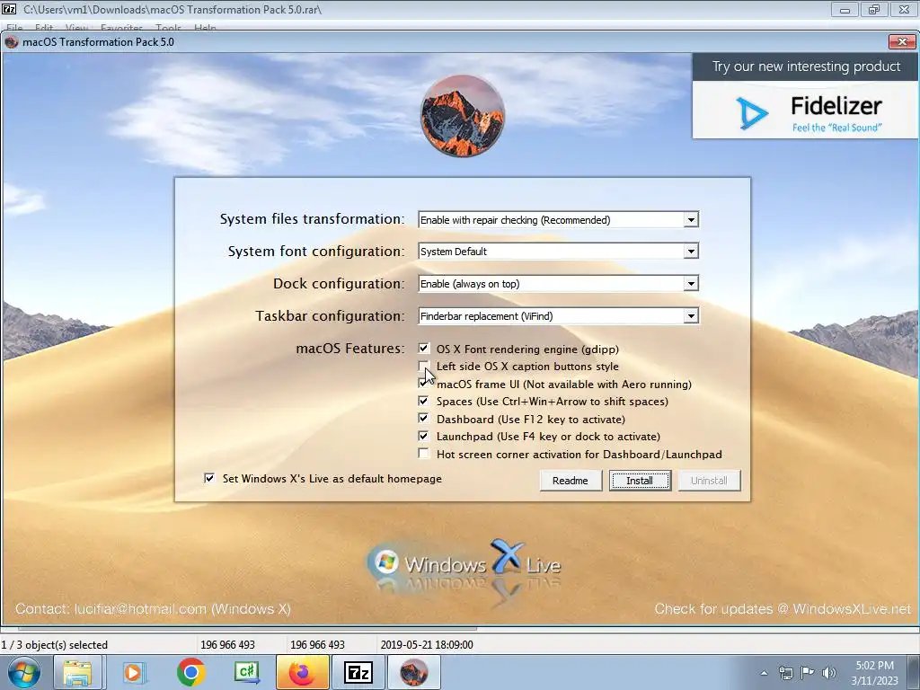Toggle OS X Font rendering engine checkbox
The image size is (920, 690).
[x=423, y=349]
